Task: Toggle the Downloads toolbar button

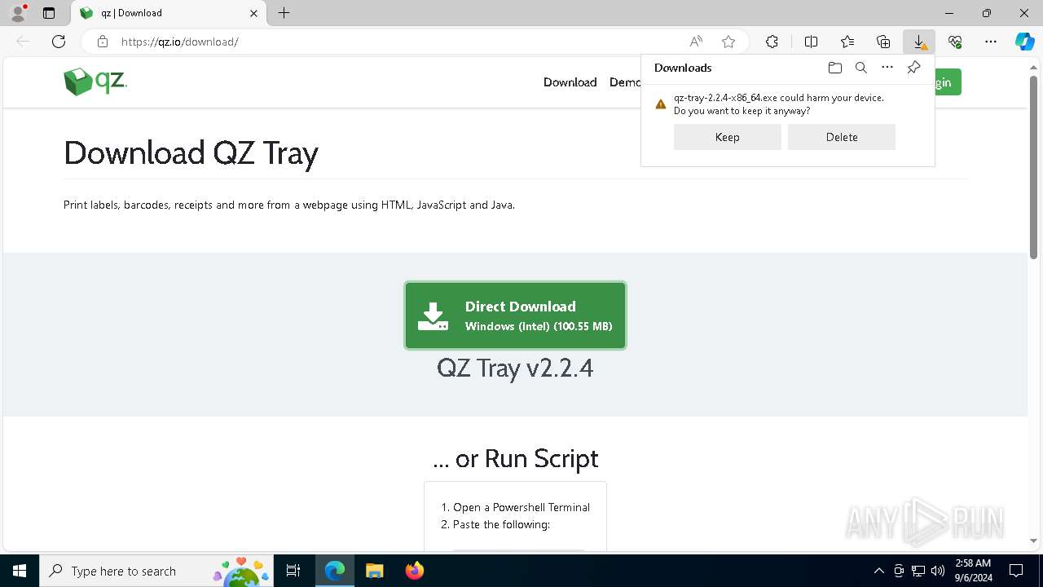Action: click(x=919, y=42)
